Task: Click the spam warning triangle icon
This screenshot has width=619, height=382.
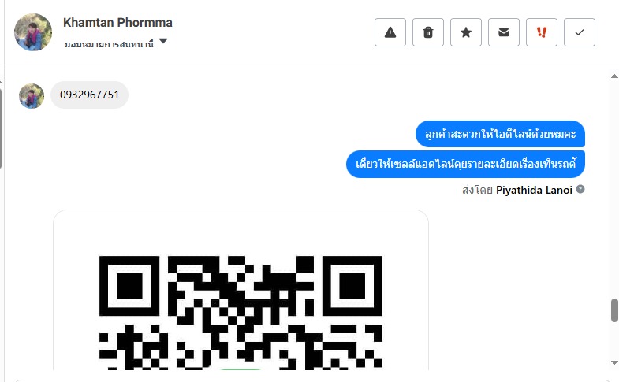Action: click(x=390, y=32)
